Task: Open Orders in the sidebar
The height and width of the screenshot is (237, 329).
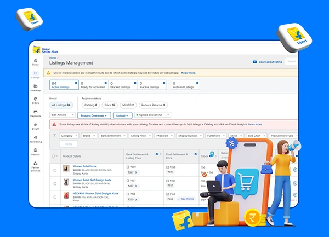Action: (36, 101)
